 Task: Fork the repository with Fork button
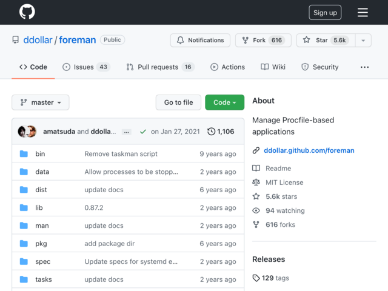(x=263, y=41)
